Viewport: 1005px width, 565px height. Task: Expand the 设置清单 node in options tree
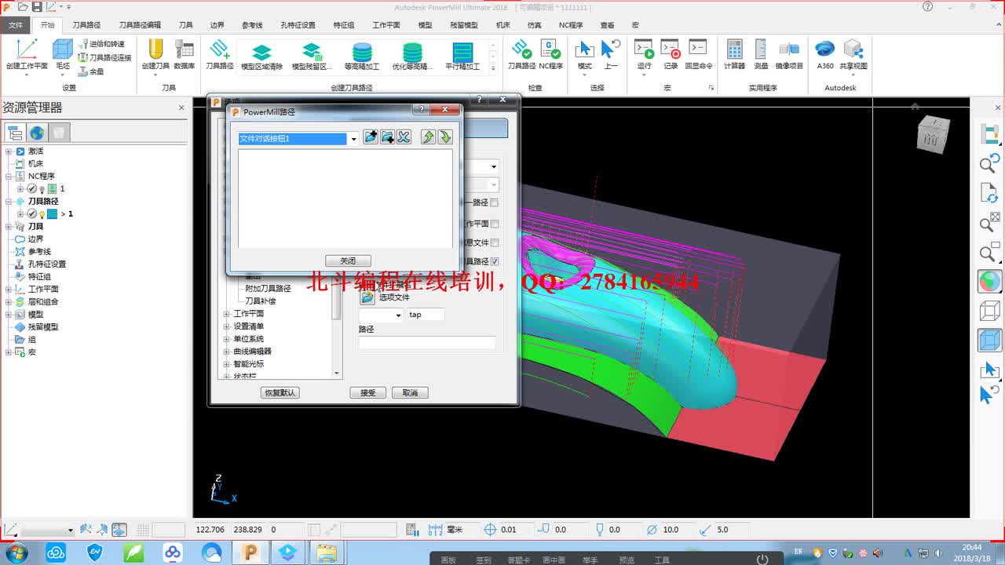(227, 326)
